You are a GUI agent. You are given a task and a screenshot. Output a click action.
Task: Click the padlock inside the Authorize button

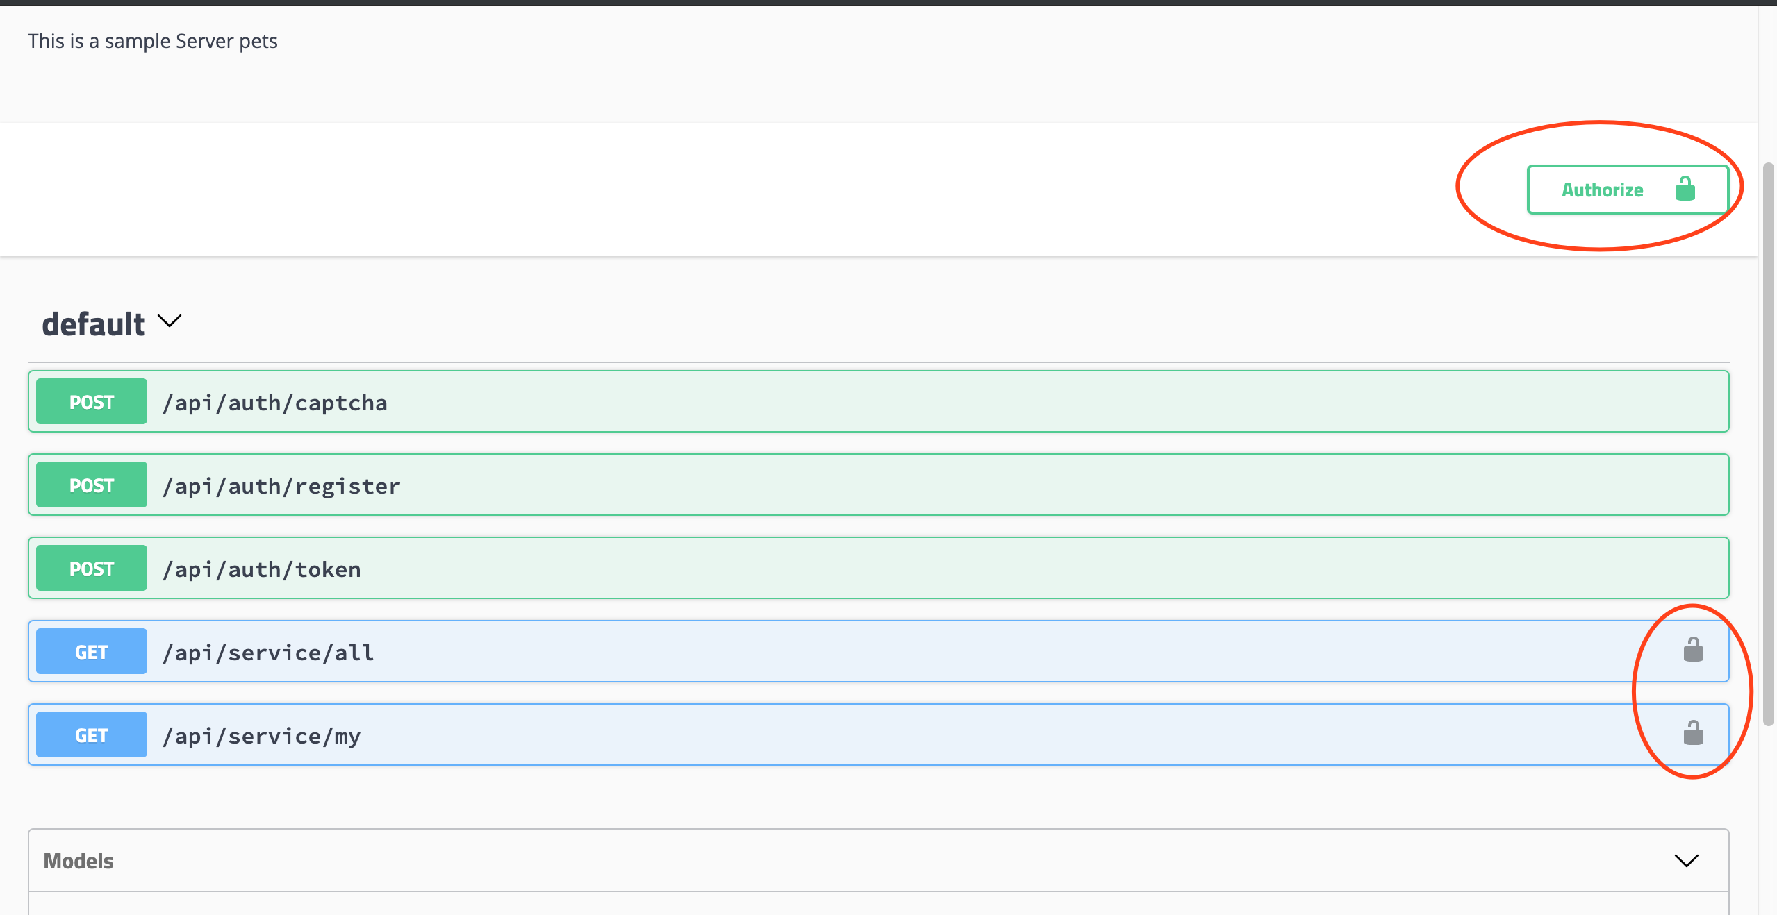1686,189
